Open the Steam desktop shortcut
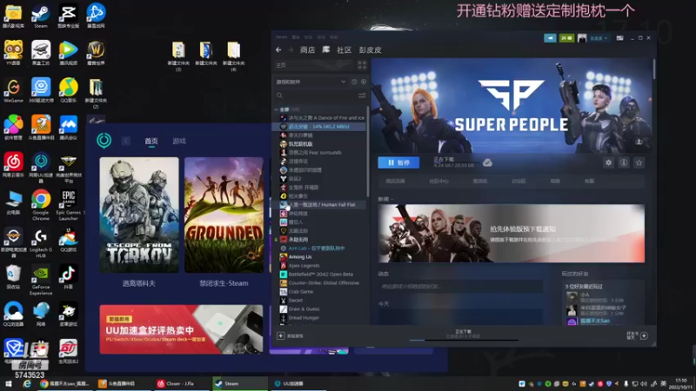Viewport: 696px width, 391px height. pyautogui.click(x=41, y=17)
